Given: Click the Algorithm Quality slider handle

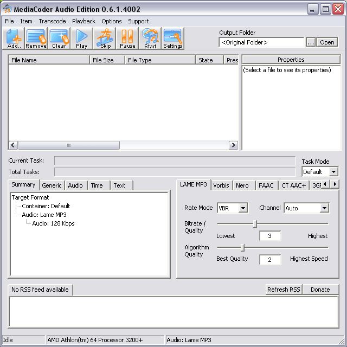Looking at the screenshot, I should [242, 248].
